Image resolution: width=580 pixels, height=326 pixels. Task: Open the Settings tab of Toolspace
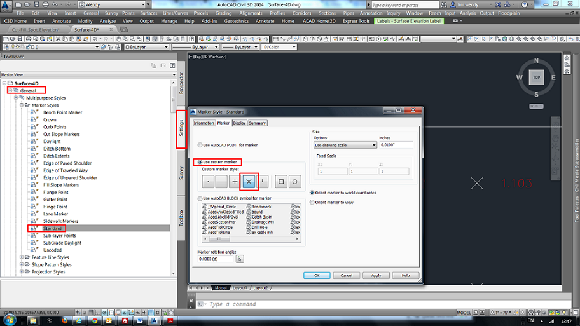(x=181, y=129)
